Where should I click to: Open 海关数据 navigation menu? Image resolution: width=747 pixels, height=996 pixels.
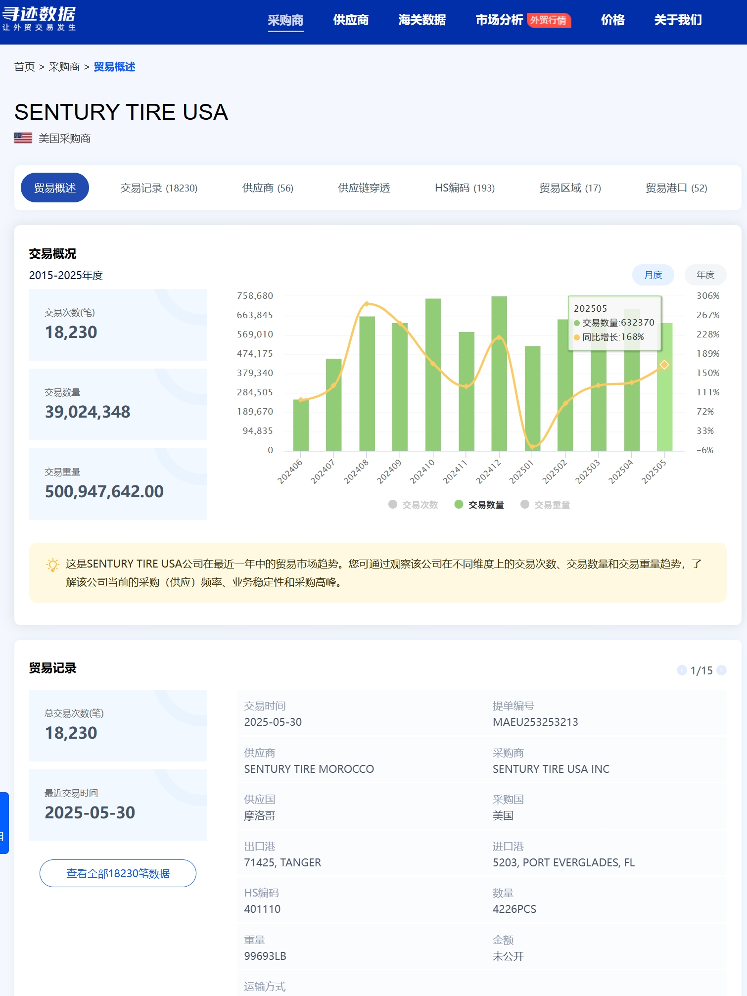pos(422,20)
